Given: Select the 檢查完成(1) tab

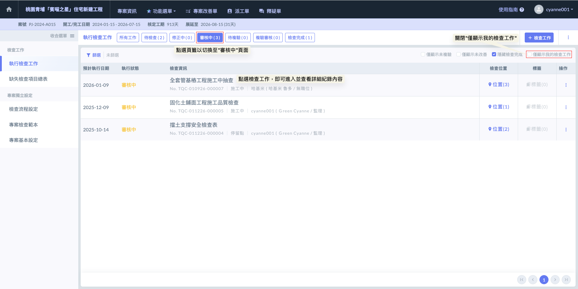Looking at the screenshot, I should 300,38.
